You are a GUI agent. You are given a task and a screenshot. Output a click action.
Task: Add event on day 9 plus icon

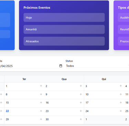coord(81,94)
